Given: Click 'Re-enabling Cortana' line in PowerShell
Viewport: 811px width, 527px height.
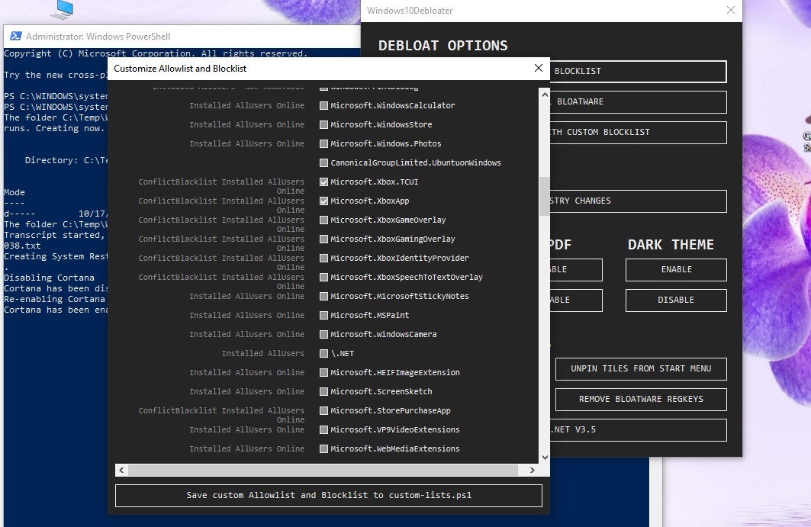Looking at the screenshot, I should 54,299.
